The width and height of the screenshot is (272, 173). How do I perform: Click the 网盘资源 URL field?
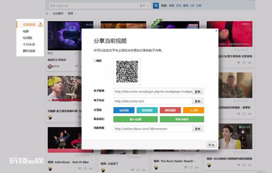(x=153, y=129)
